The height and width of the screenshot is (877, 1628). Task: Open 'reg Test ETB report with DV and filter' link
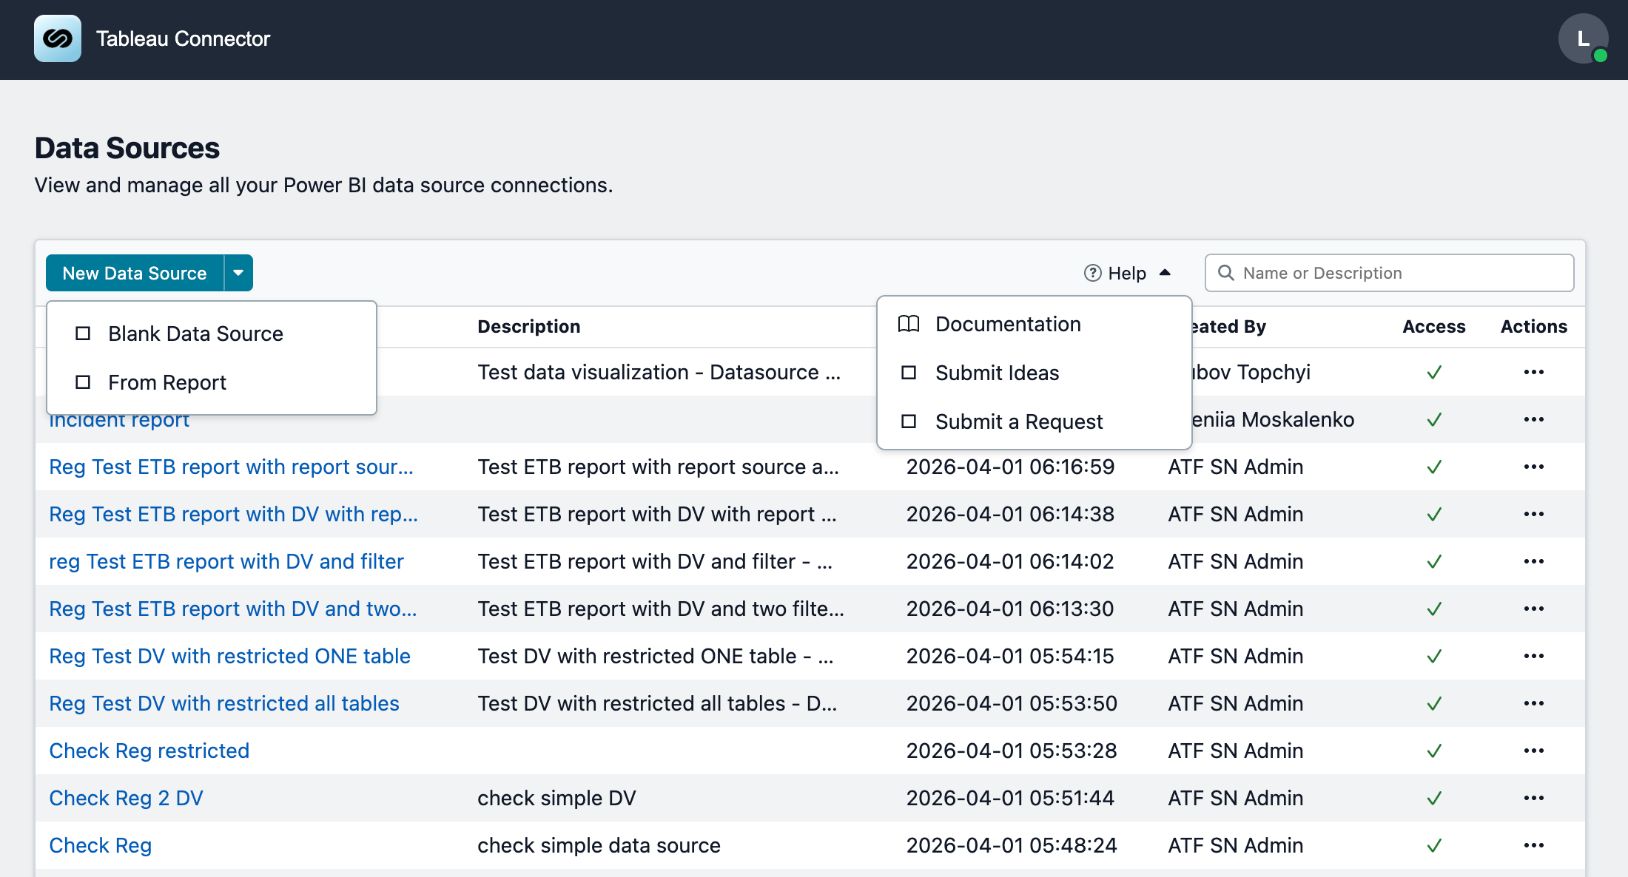pyautogui.click(x=226, y=561)
